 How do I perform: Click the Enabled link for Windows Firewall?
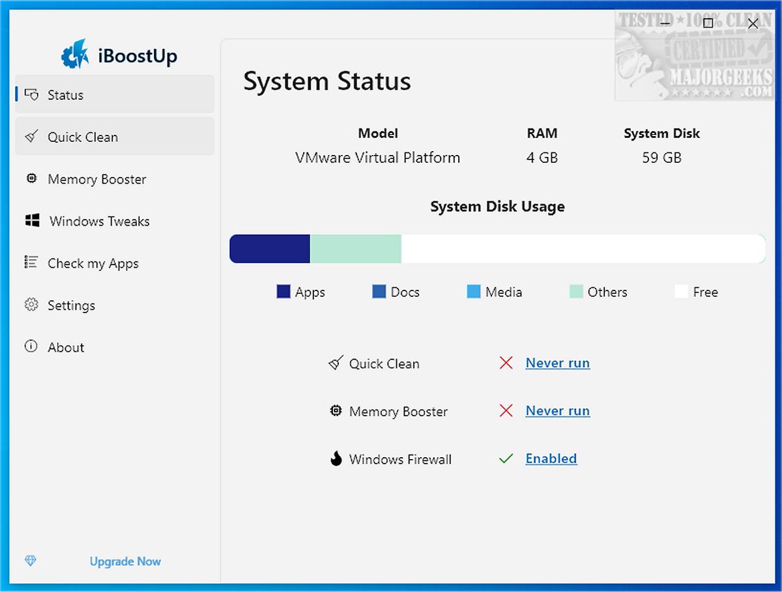point(551,458)
